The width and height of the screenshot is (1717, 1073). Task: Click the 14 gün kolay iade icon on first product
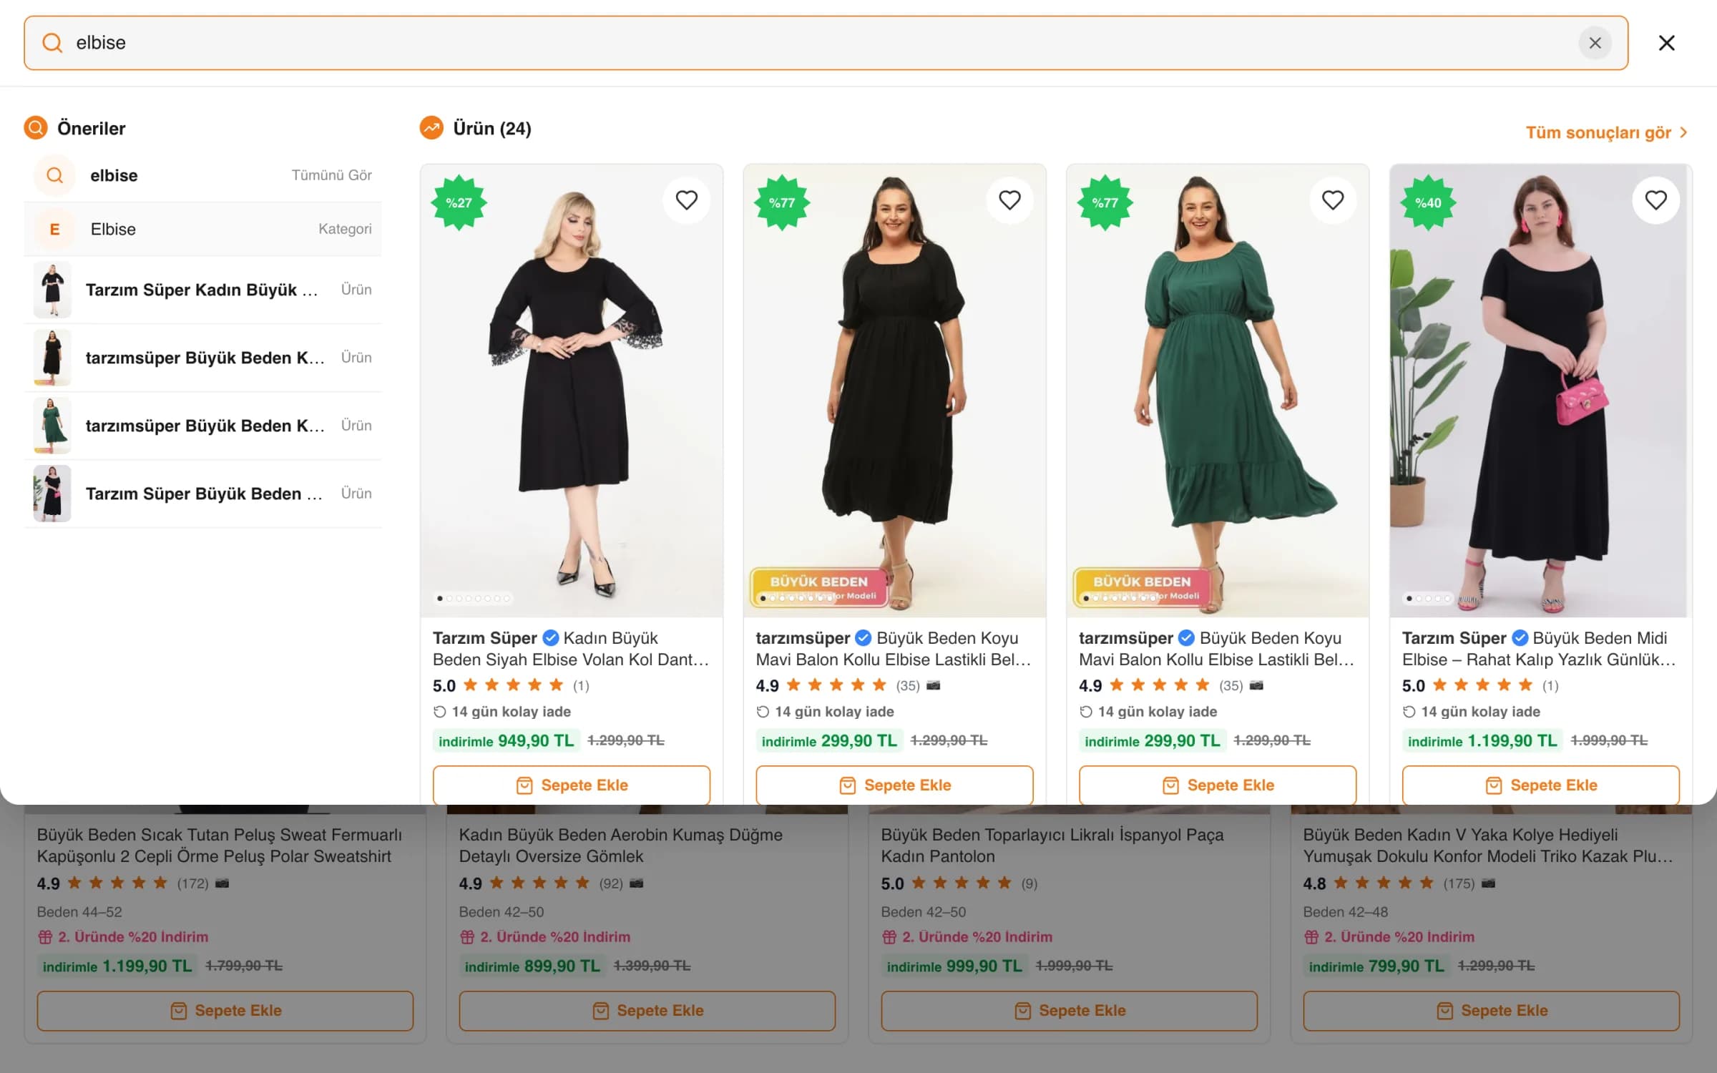click(x=440, y=712)
